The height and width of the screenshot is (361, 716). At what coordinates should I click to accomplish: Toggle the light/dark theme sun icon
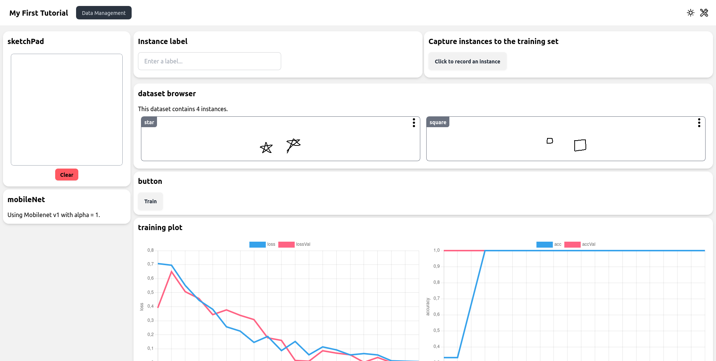point(690,13)
